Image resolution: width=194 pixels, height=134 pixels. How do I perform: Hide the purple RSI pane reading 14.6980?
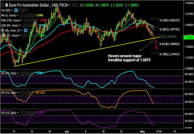click(22, 113)
